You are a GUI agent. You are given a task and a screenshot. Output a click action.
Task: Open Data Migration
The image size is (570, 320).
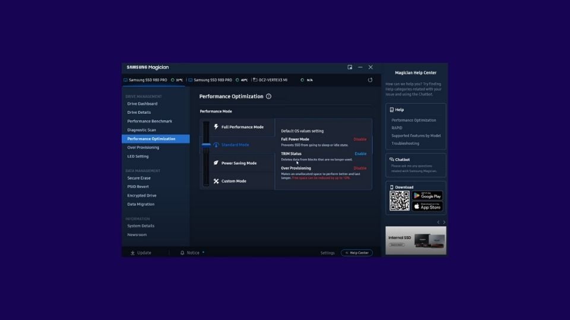[x=141, y=204]
